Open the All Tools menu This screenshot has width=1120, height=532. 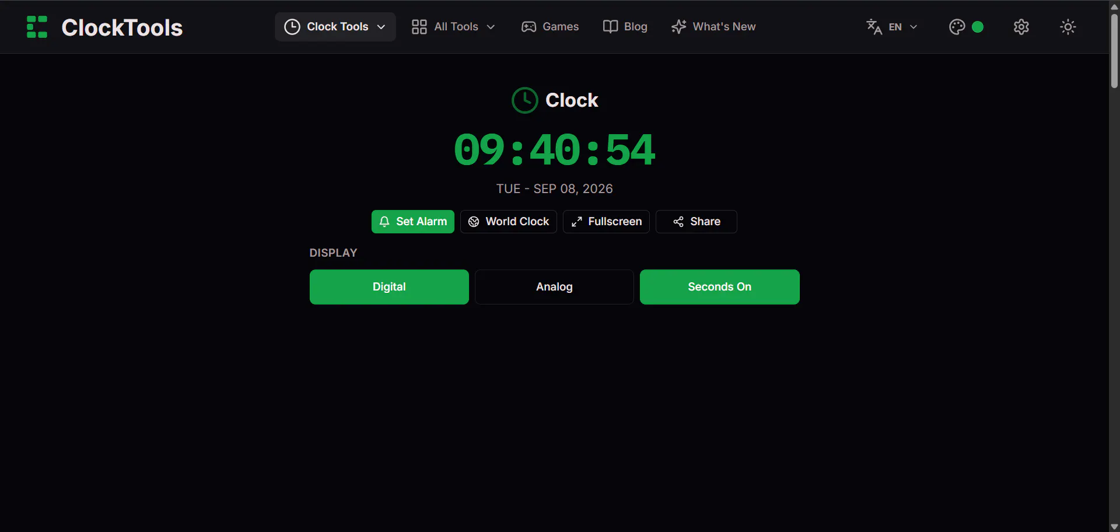[453, 27]
